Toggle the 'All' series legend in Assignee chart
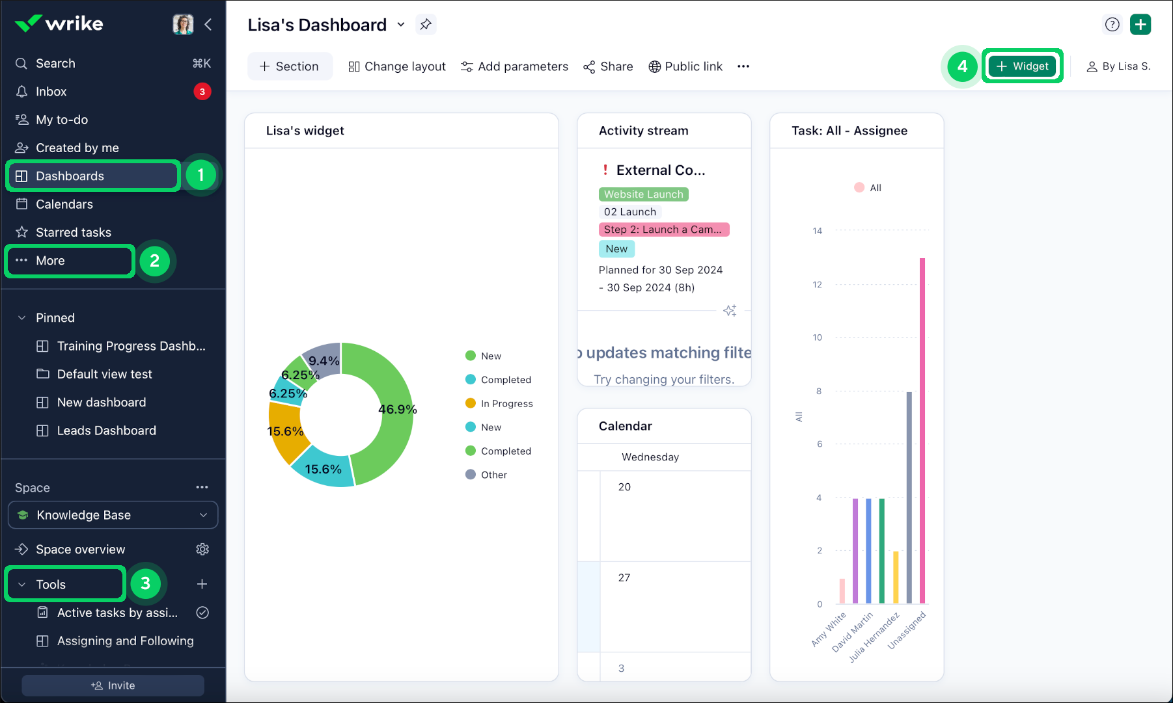 [x=868, y=188]
